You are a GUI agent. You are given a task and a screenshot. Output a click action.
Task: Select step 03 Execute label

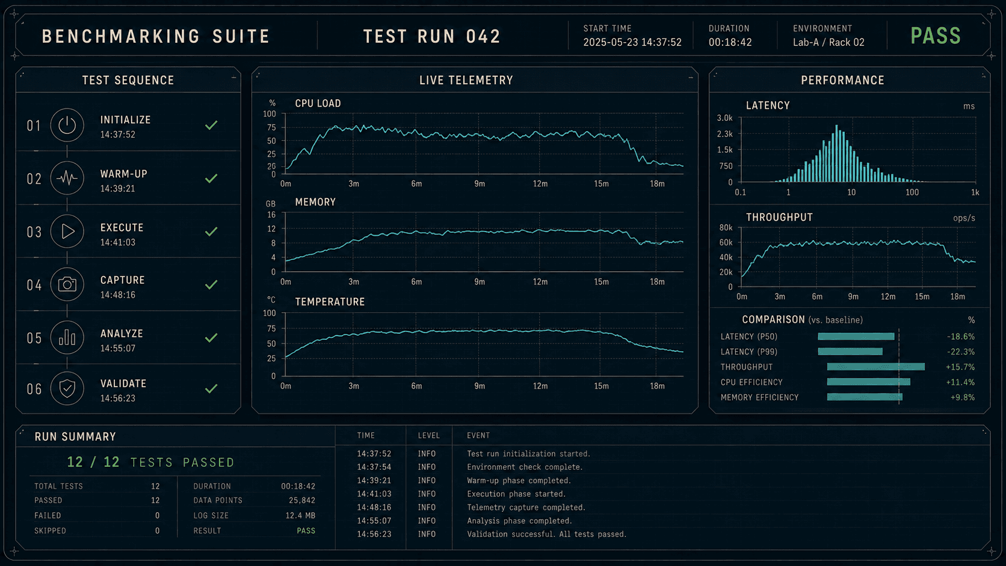(122, 227)
